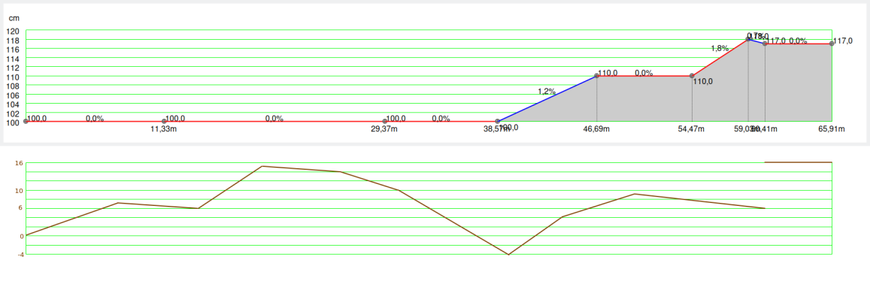Click the 120 value on the cm axis
The image size is (870, 290).
pyautogui.click(x=13, y=31)
